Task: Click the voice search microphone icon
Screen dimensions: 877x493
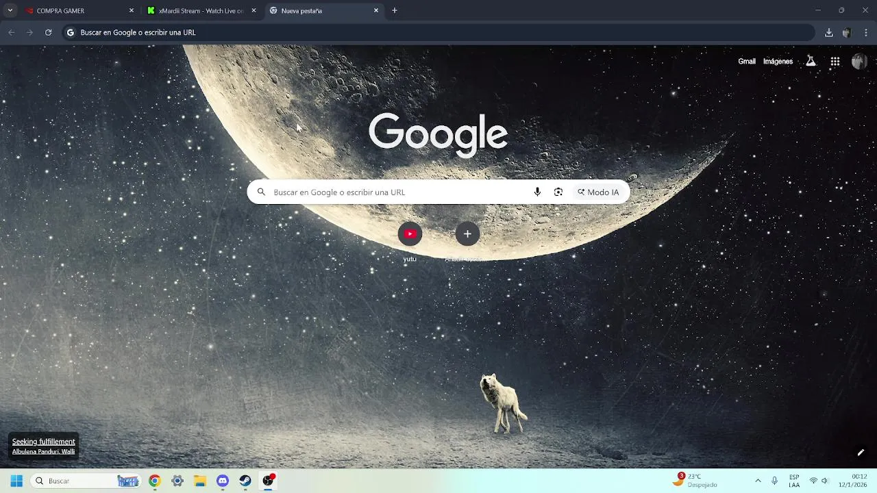Action: tap(537, 192)
